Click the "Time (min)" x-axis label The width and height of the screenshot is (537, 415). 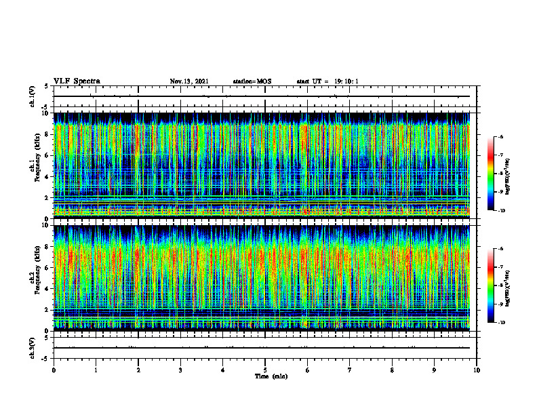[x=271, y=376]
